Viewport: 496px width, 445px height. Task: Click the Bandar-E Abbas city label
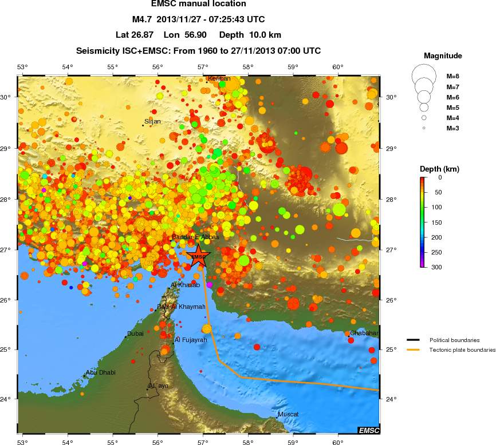coord(195,237)
